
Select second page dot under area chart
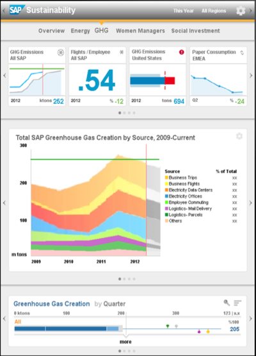pos(124,279)
